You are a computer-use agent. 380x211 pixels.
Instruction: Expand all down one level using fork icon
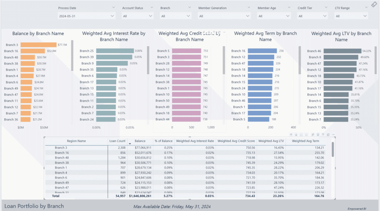click(x=306, y=135)
